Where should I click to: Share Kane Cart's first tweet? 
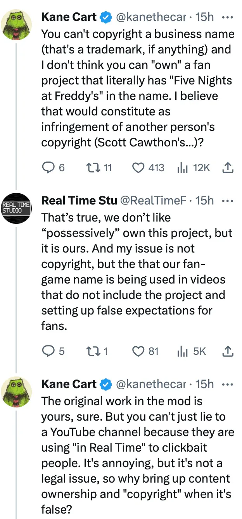(x=228, y=168)
